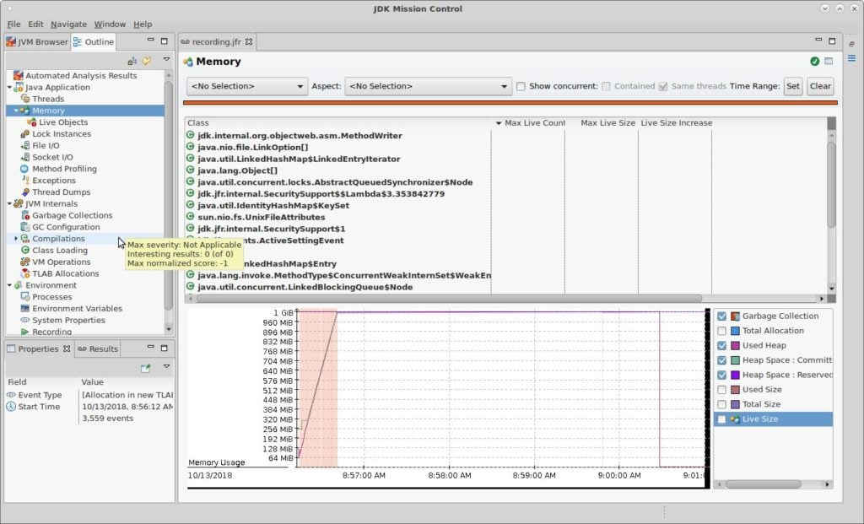The image size is (864, 524).
Task: Click the Total Size color swatch
Action: [735, 404]
